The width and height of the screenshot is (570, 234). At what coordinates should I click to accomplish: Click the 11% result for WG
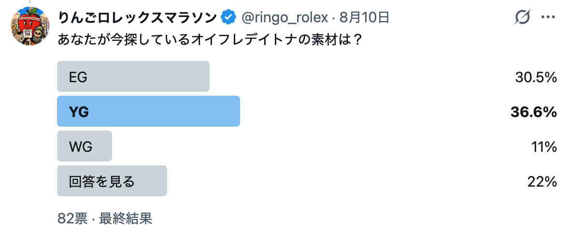(544, 147)
